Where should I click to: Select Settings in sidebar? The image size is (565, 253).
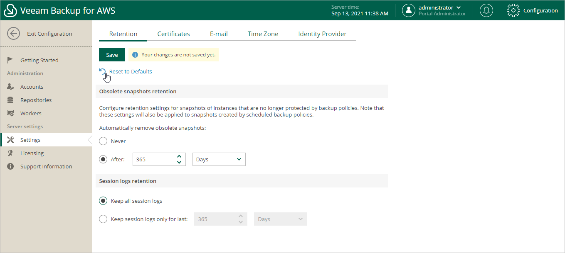tap(46, 140)
